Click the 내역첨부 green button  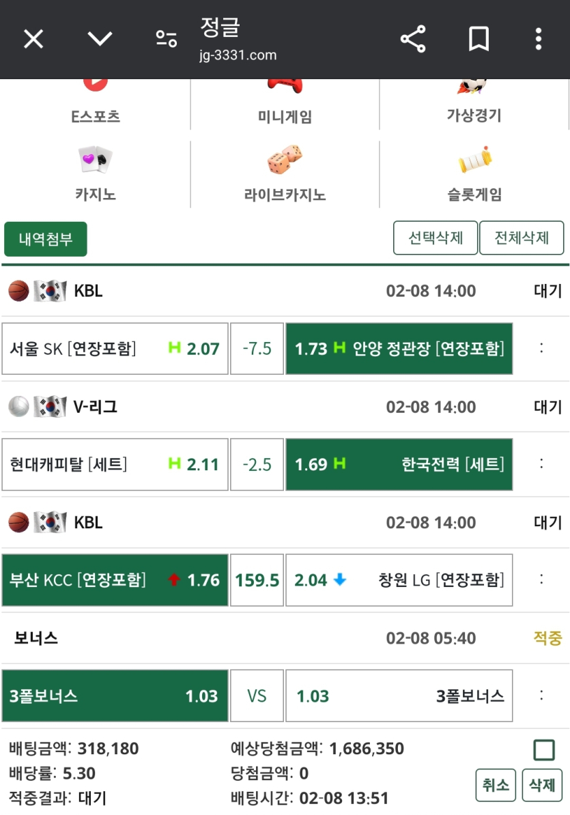coord(45,239)
